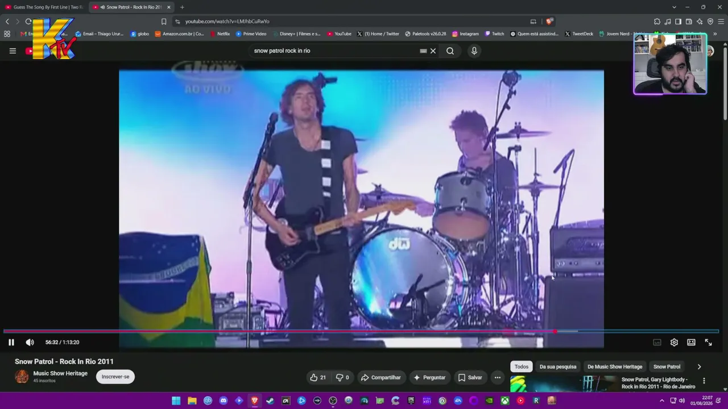Toggle theater mode in the player
The image size is (728, 409).
[691, 342]
